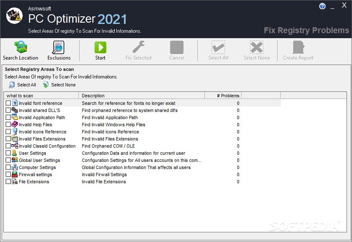Select the description 'Find Invalid Application Path'

(110, 117)
